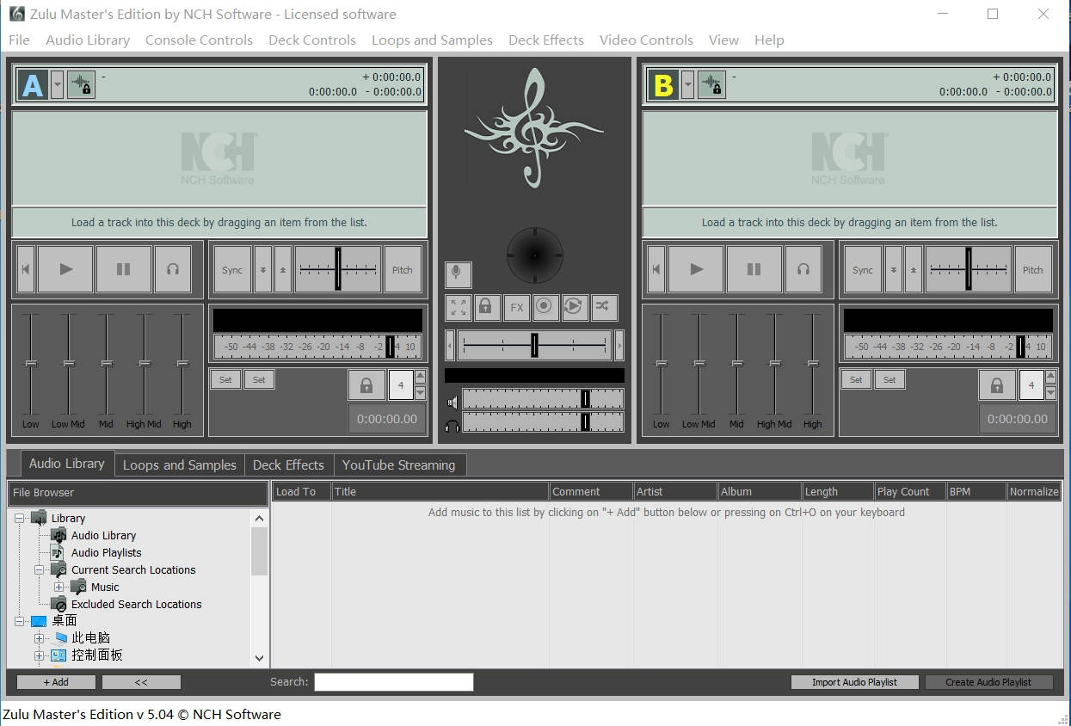
Task: Collapse the Library tree node
Action: click(20, 518)
